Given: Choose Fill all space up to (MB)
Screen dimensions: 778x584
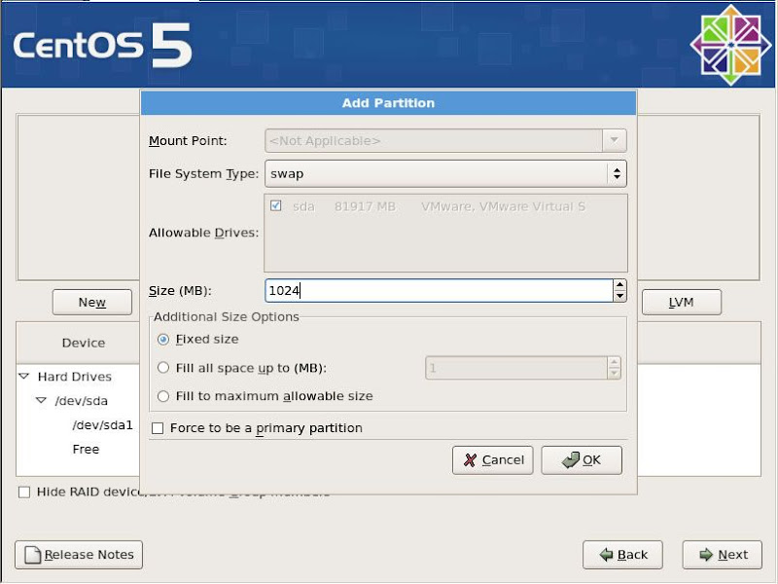Looking at the screenshot, I should 163,368.
